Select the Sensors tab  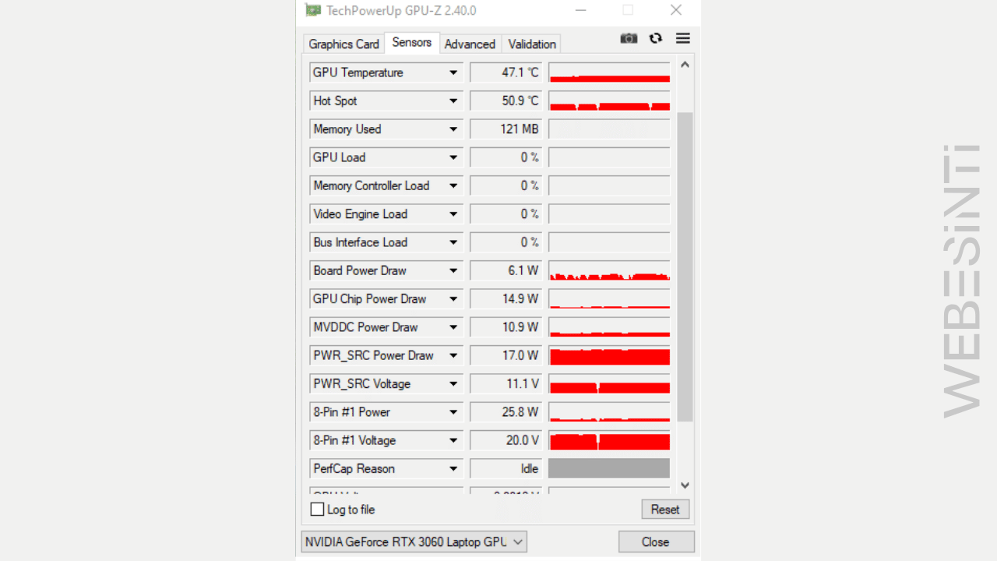412,42
